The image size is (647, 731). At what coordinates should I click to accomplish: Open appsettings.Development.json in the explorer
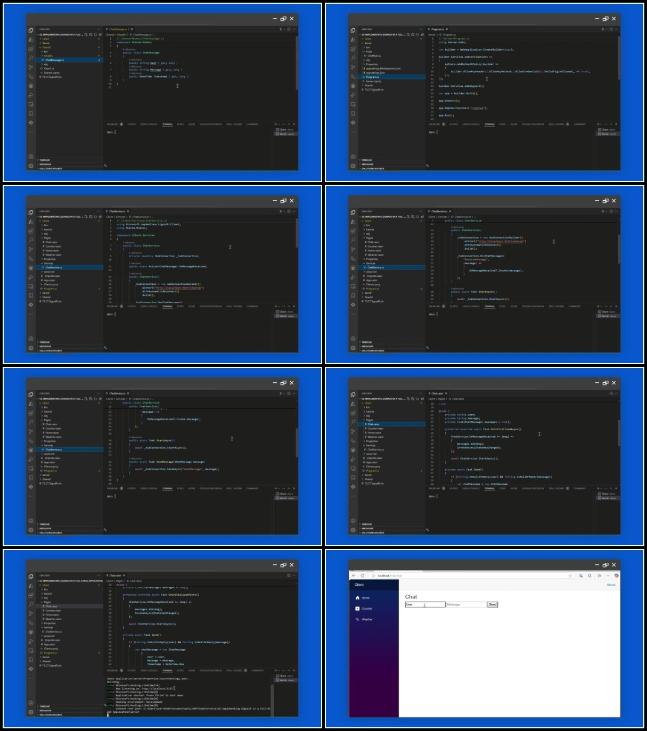[x=383, y=69]
